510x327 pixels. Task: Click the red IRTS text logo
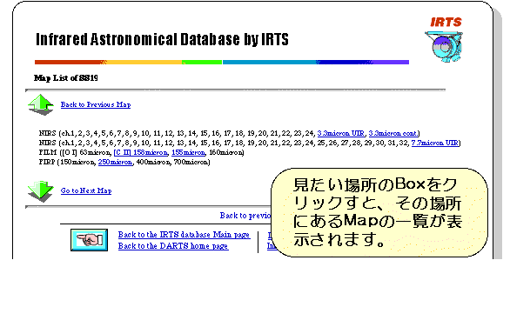coord(446,22)
